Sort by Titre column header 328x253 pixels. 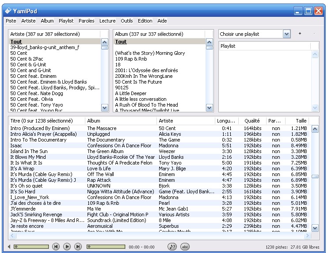[x=47, y=121]
